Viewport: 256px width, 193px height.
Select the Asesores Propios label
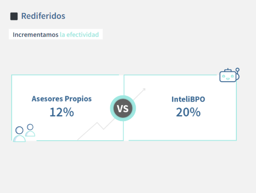tap(62, 99)
